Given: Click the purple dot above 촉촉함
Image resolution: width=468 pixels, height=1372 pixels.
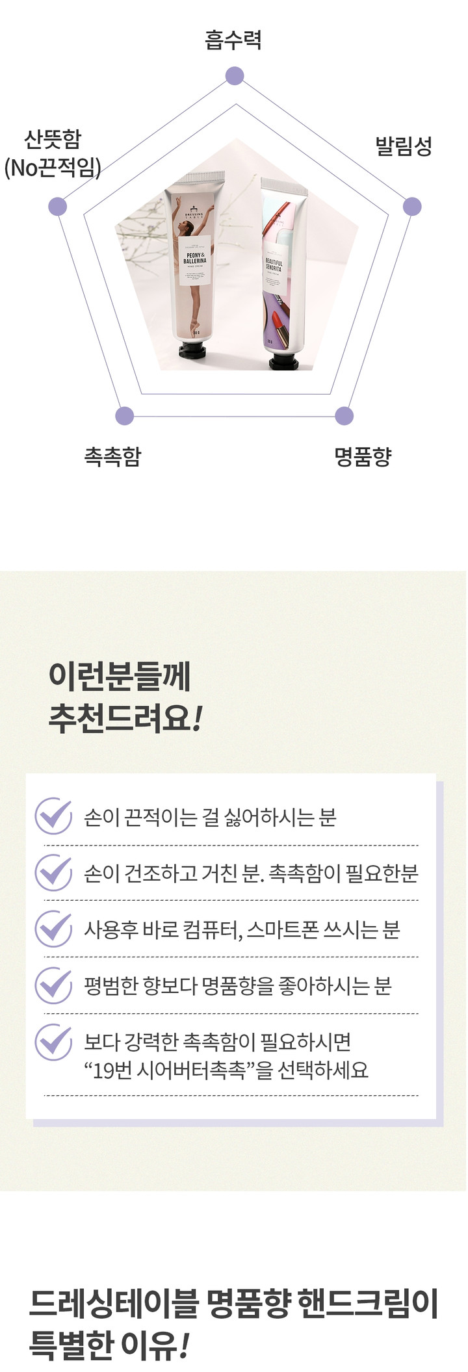Looking at the screenshot, I should coord(124,416).
